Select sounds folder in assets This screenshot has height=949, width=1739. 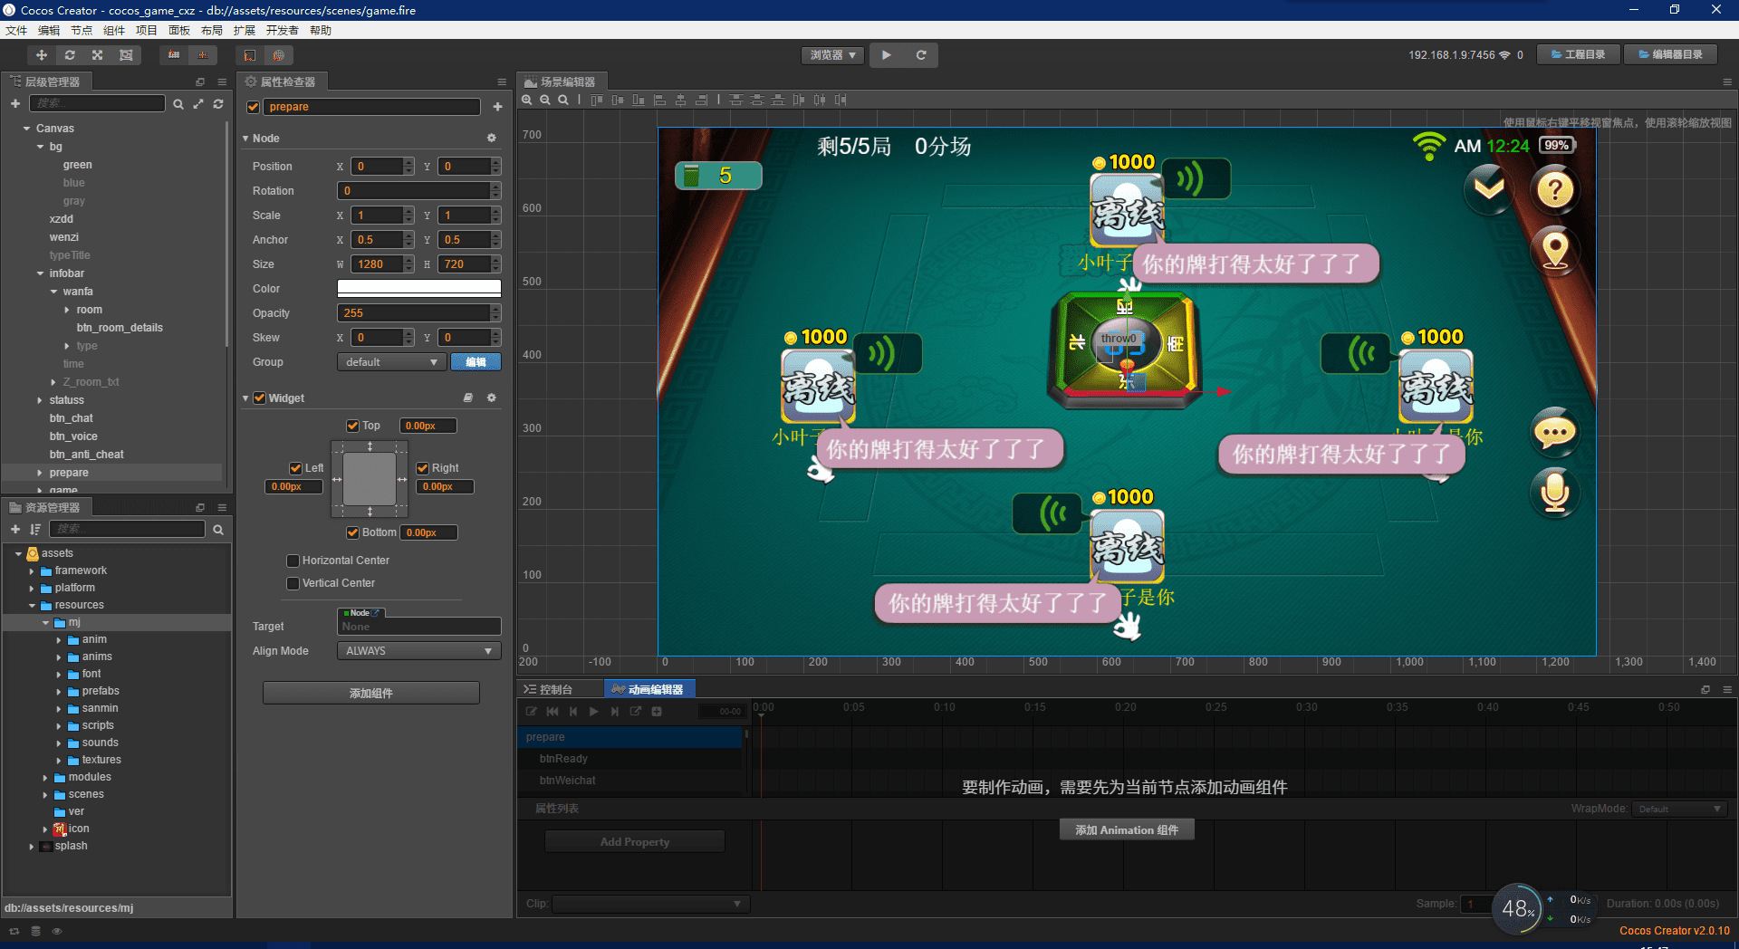click(x=100, y=743)
